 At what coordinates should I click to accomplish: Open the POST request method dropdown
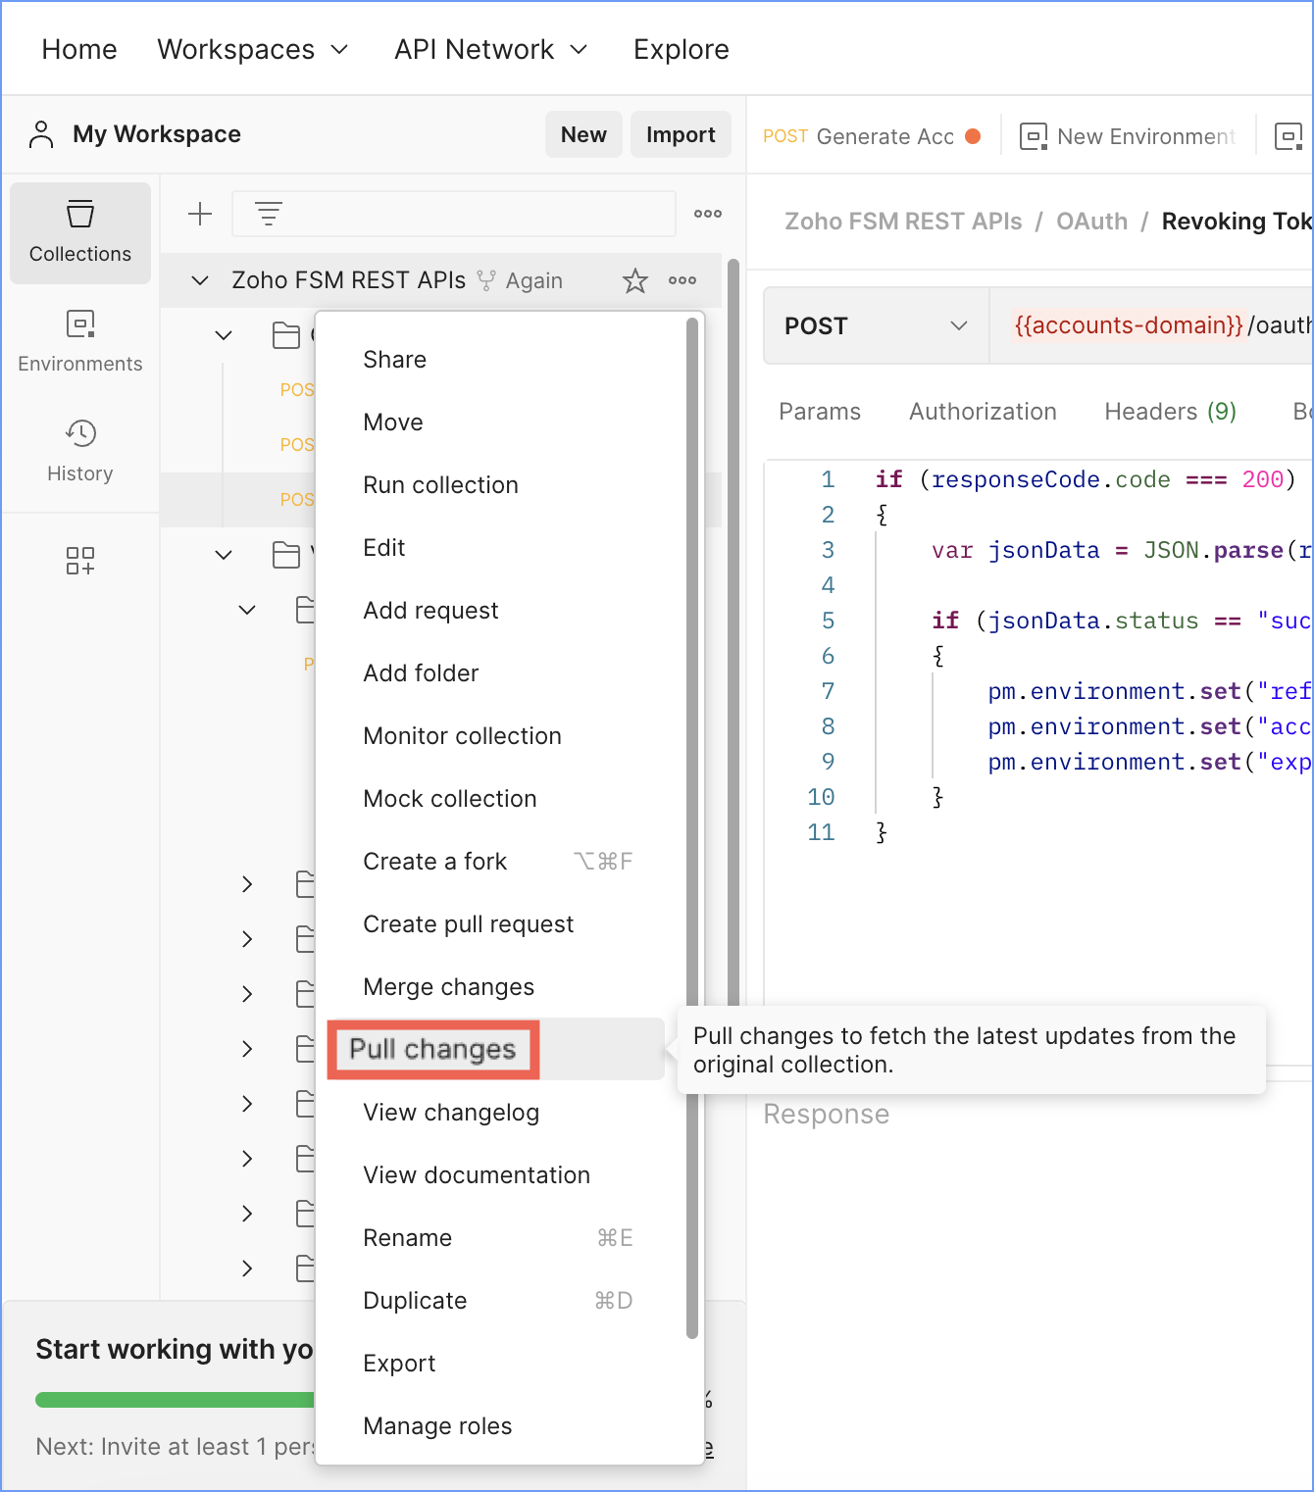pos(875,325)
